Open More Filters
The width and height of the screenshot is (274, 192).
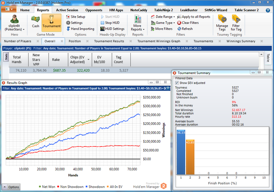(162, 29)
